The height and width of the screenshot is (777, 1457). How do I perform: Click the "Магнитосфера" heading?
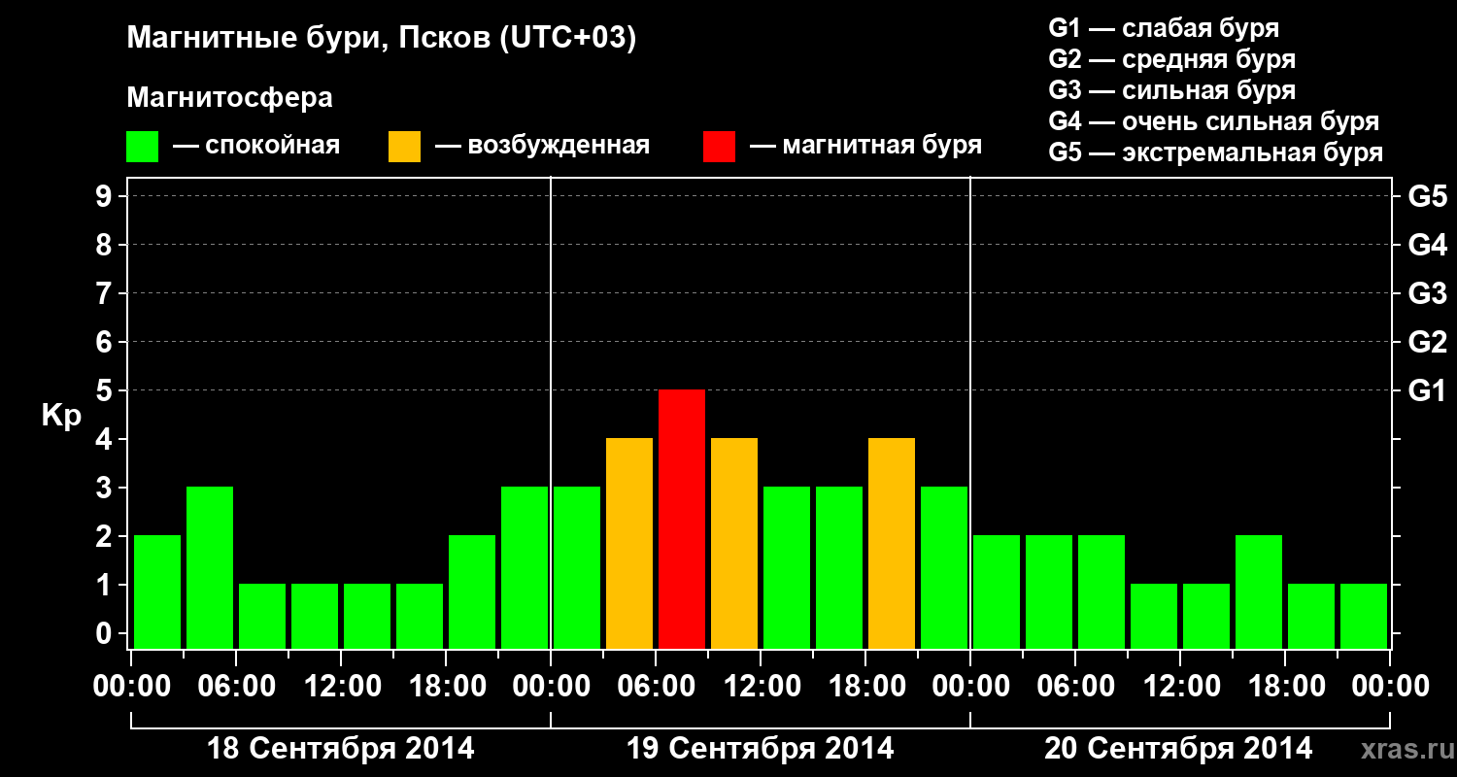point(229,99)
